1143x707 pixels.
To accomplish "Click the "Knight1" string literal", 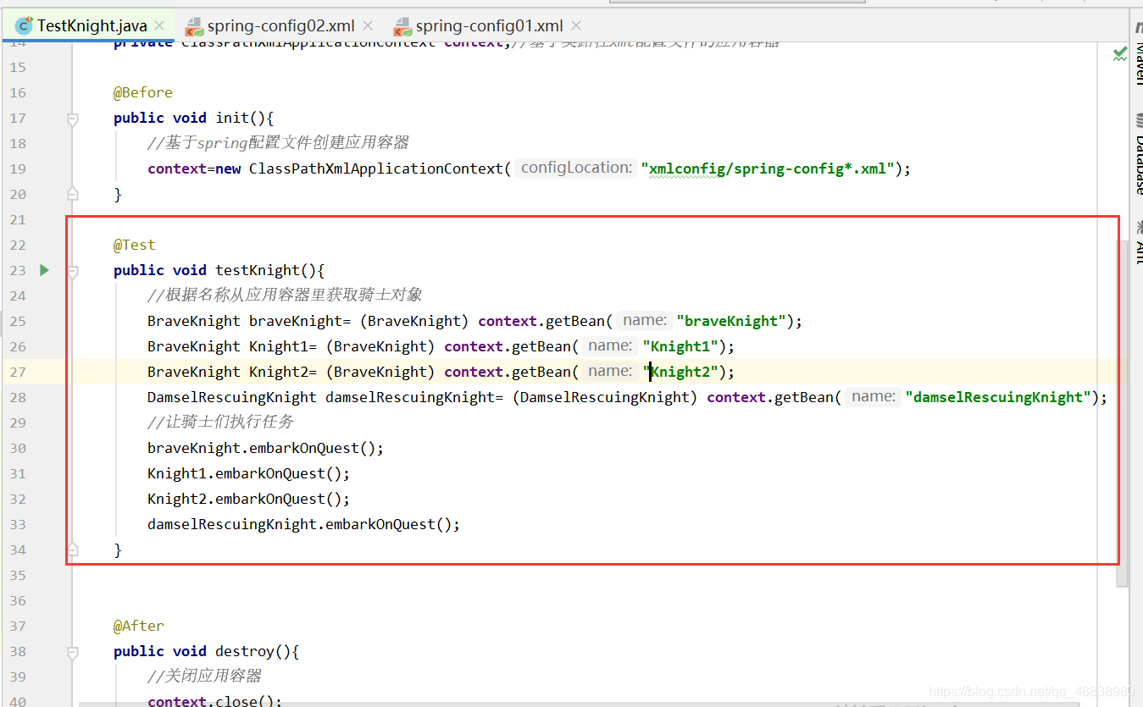I will 680,346.
